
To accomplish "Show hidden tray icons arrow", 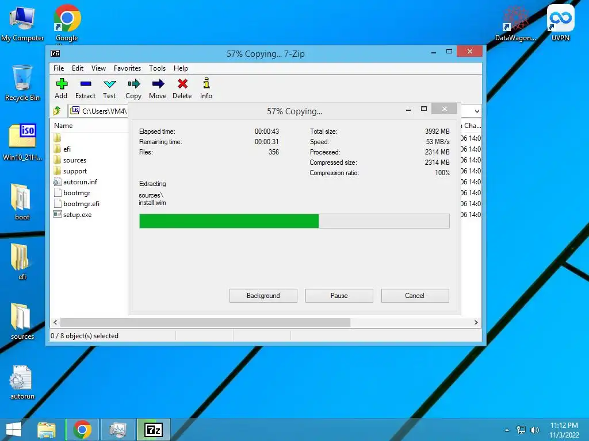I will coord(507,430).
